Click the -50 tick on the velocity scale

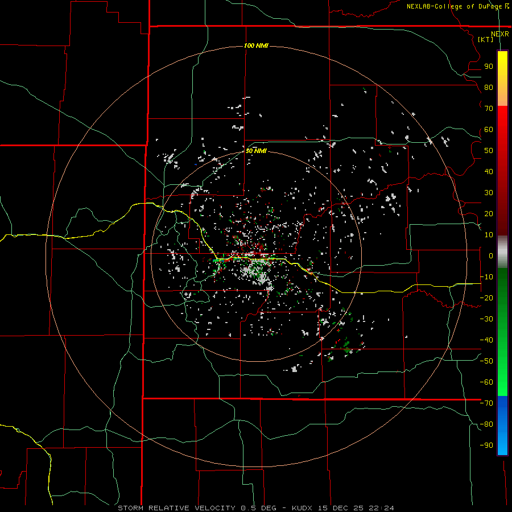point(486,361)
